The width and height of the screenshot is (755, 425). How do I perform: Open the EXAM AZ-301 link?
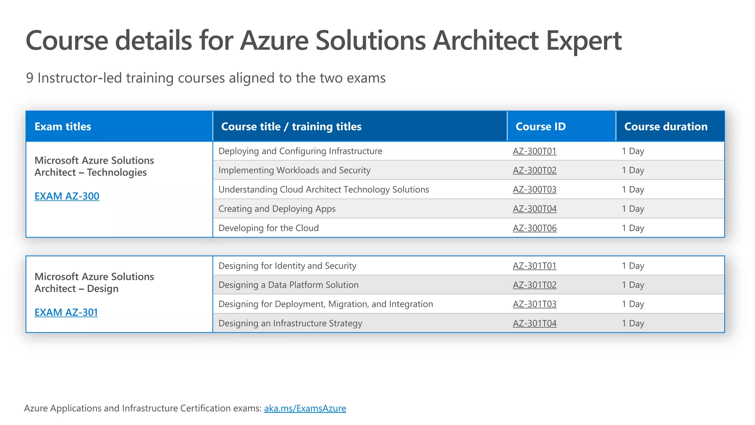pos(66,312)
